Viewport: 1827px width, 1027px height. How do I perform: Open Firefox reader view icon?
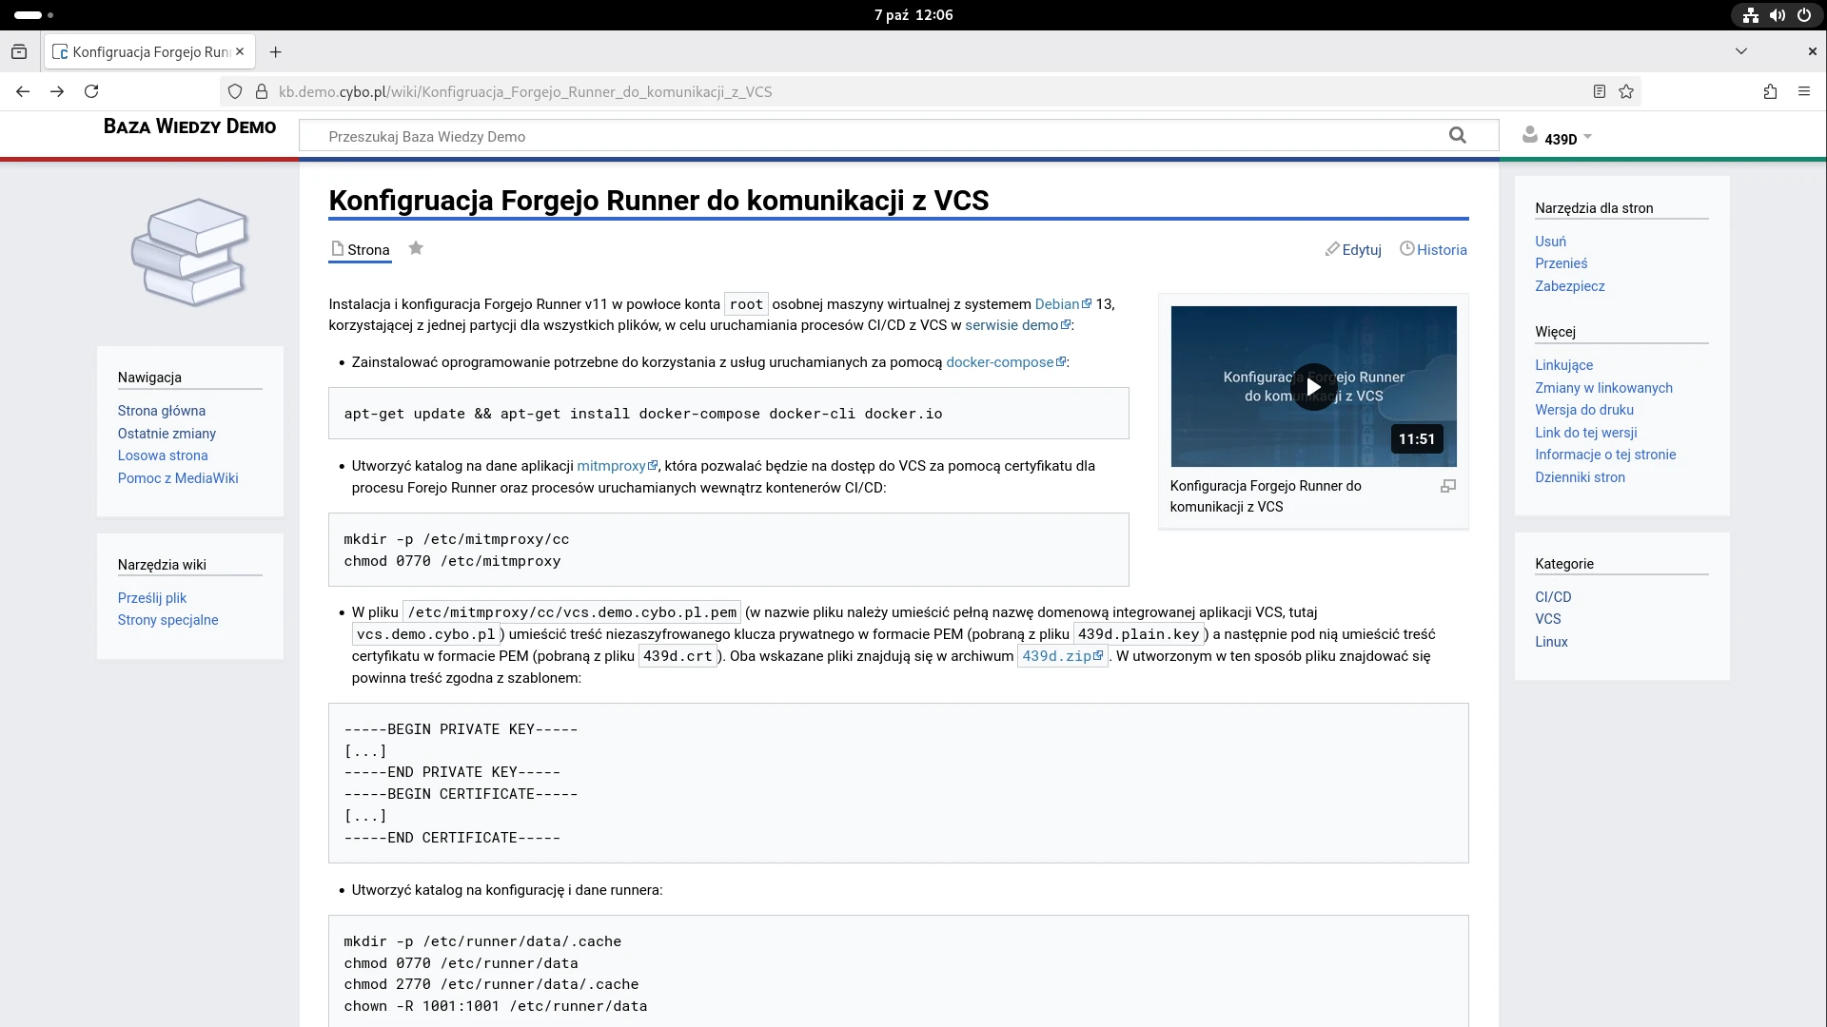1600,91
